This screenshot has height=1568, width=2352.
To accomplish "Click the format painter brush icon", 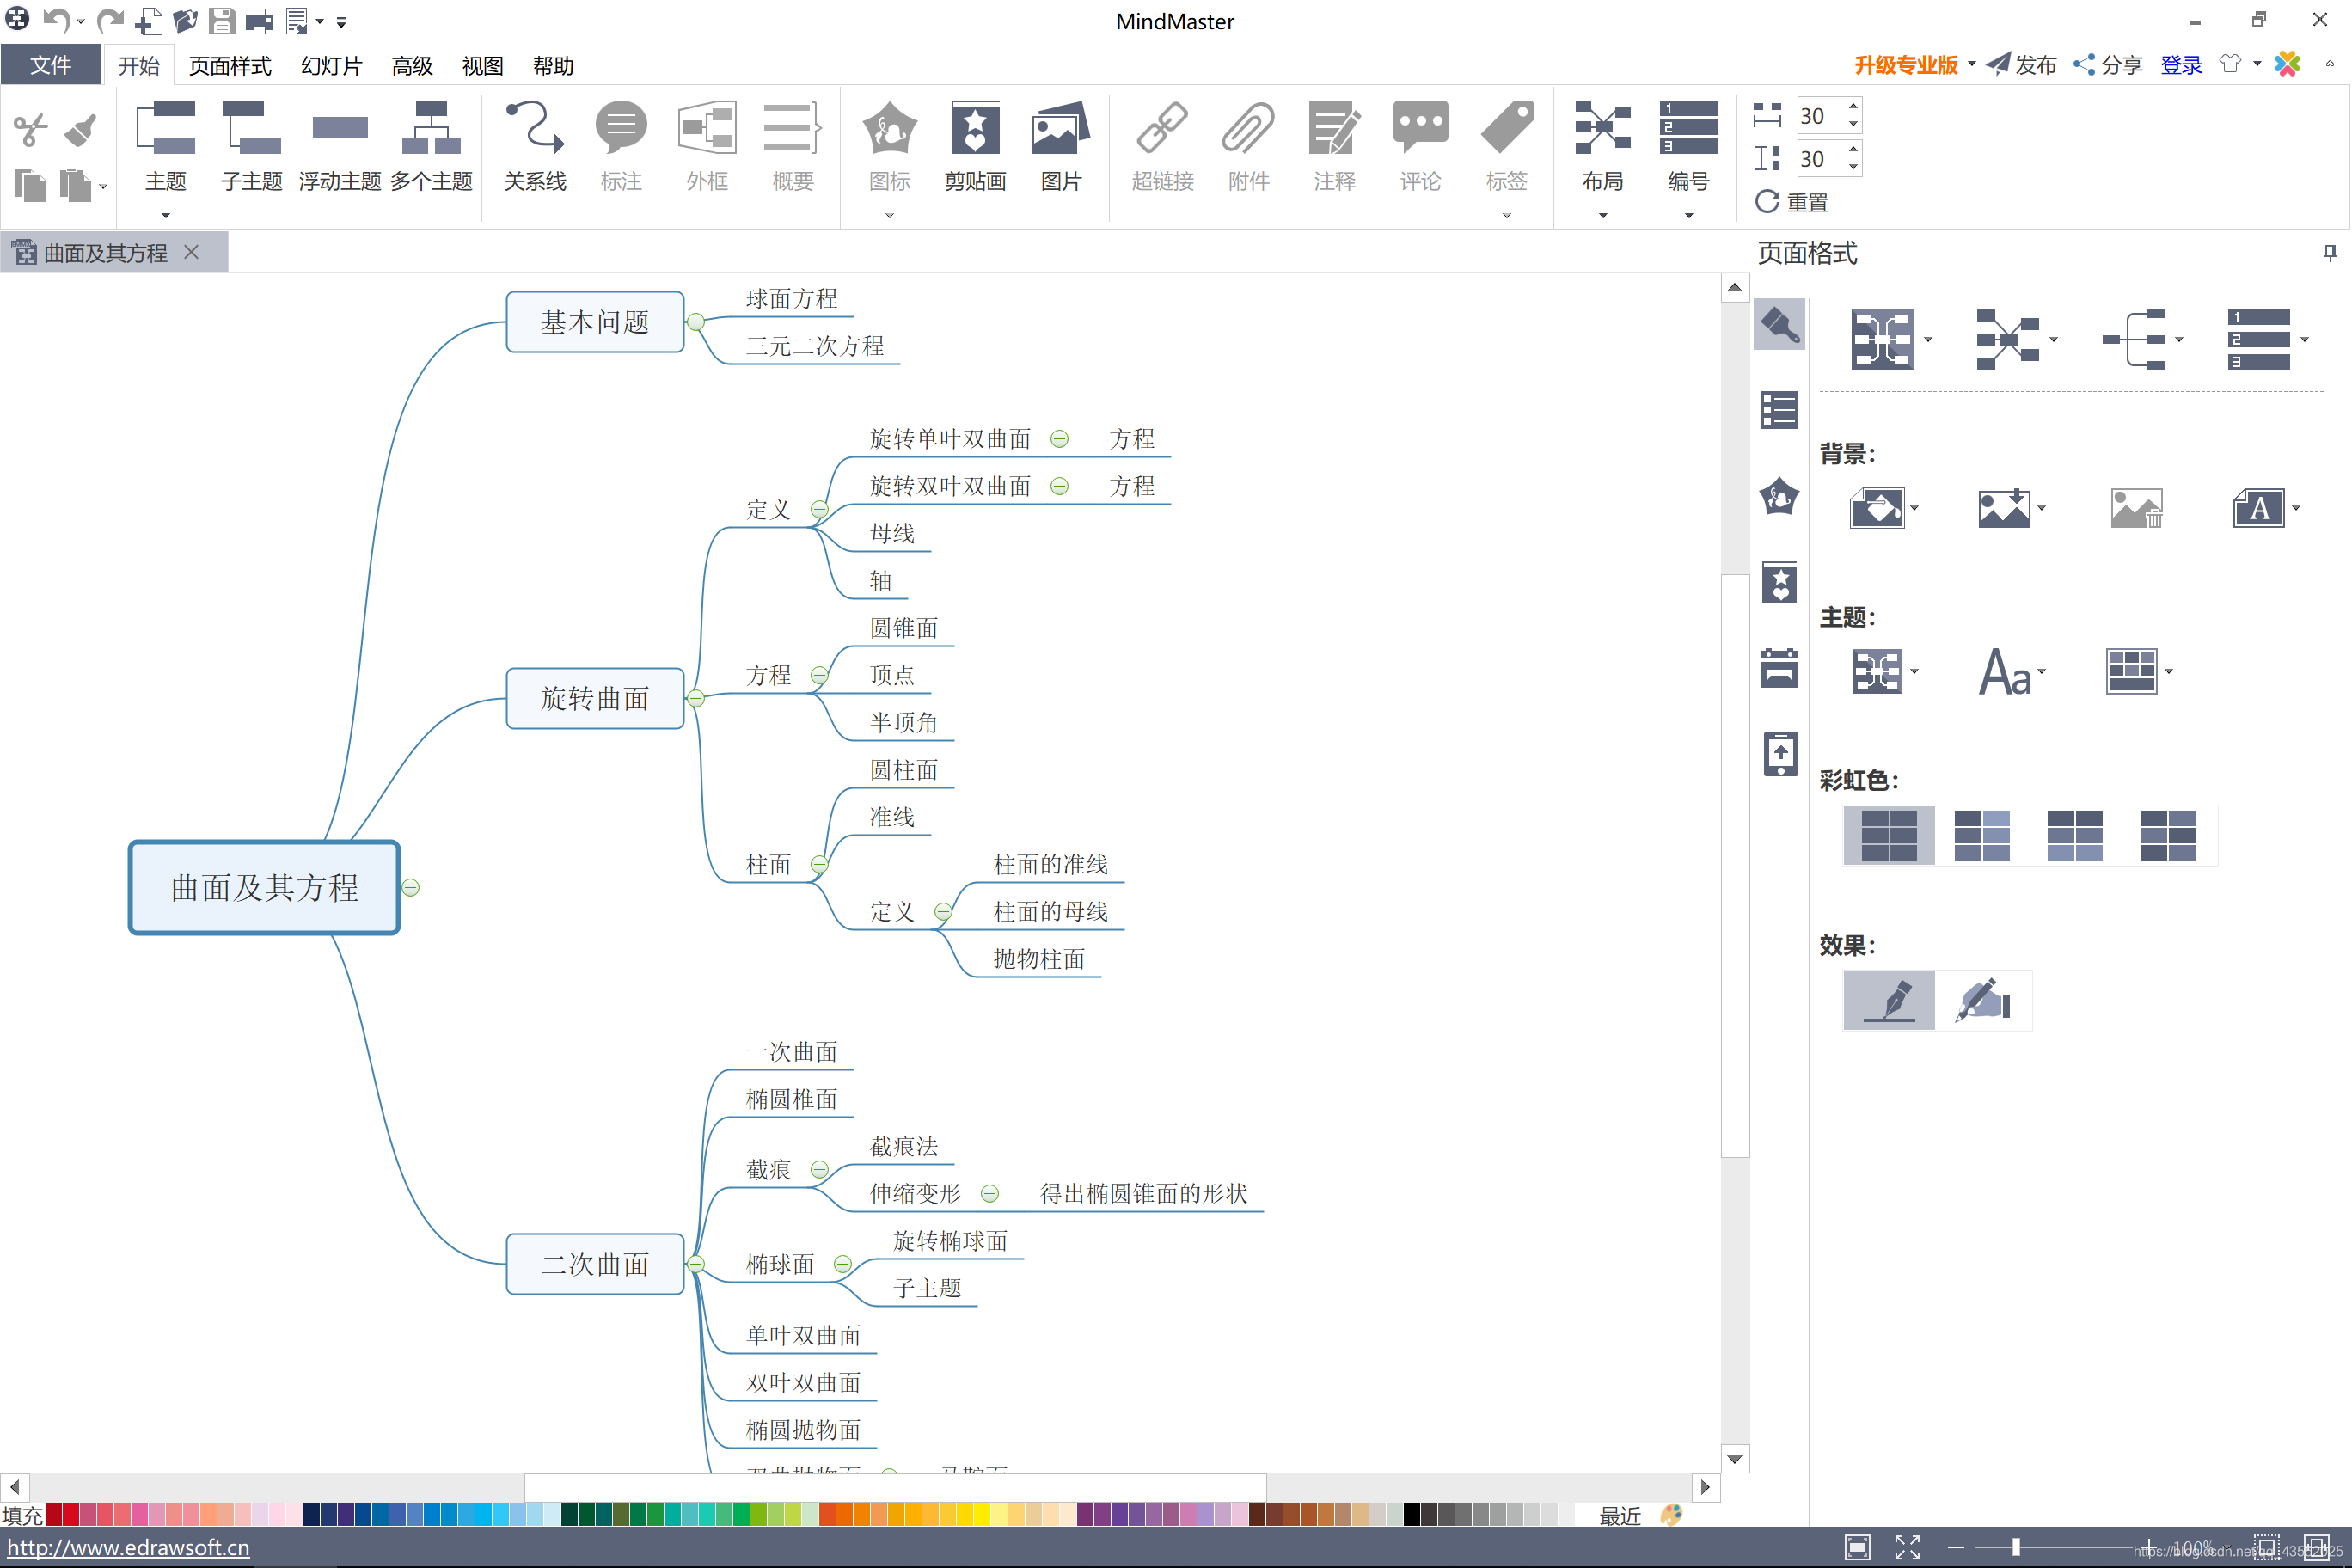I will point(80,129).
